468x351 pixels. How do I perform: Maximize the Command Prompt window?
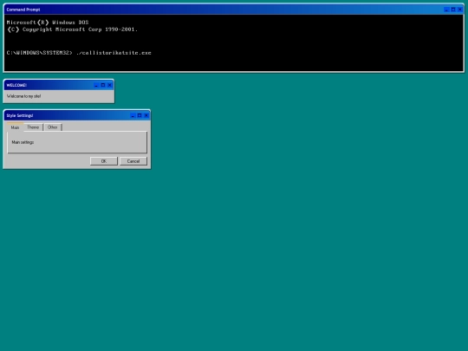coord(453,10)
